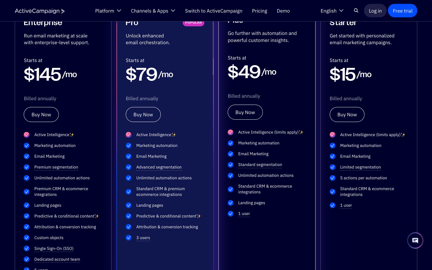Start the Free trial button

(x=402, y=11)
